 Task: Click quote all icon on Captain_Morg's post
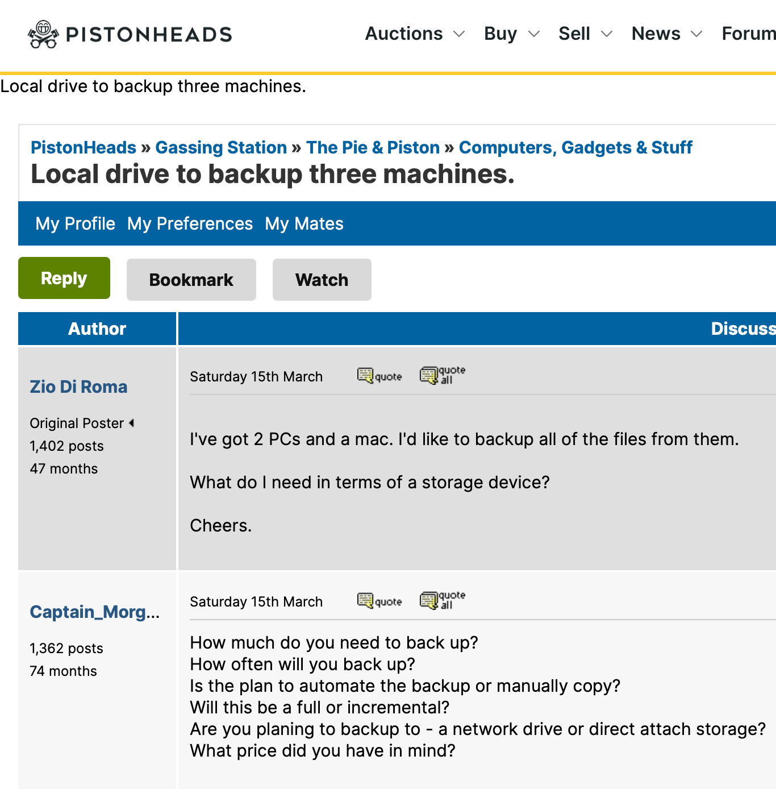click(x=442, y=600)
